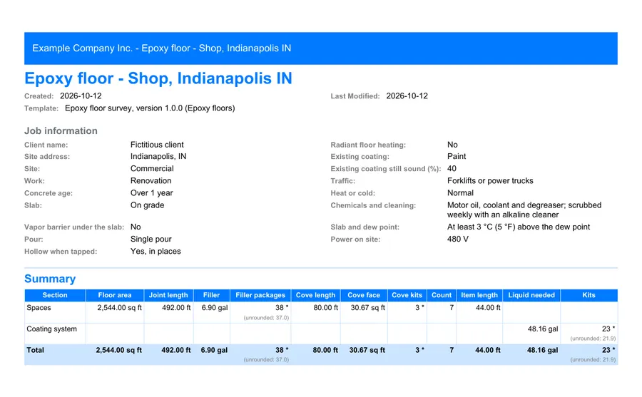Click the 'Count' column header
This screenshot has height=397, width=642.
click(x=442, y=295)
